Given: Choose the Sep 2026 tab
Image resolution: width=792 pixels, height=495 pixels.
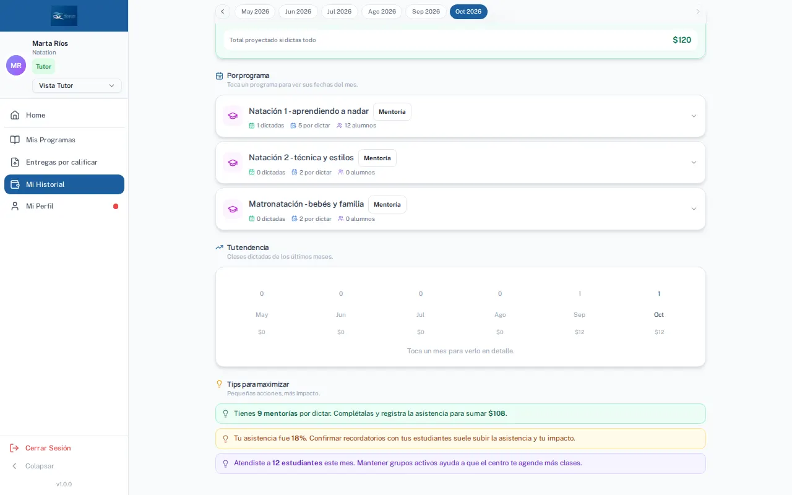Looking at the screenshot, I should click(x=426, y=12).
